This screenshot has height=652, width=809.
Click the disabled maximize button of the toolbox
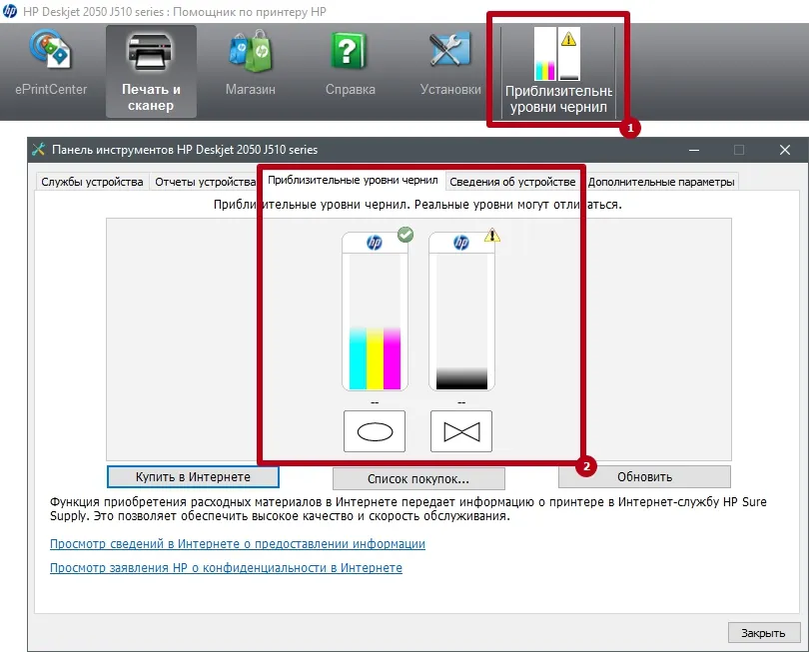tap(739, 150)
